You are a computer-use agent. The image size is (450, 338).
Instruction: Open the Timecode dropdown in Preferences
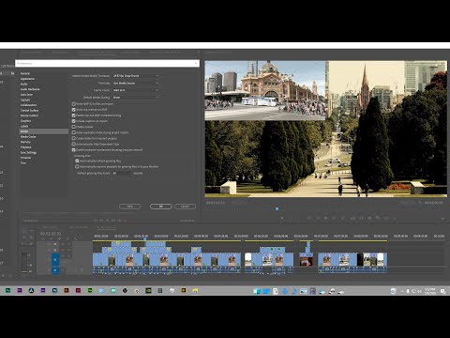(136, 83)
